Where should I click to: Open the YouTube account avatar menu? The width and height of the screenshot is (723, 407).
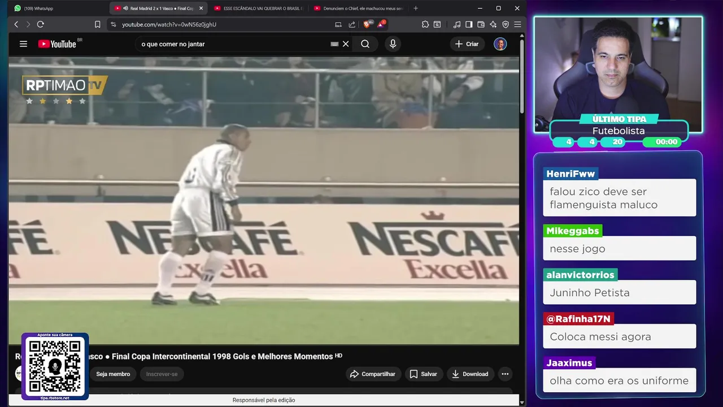click(x=500, y=44)
